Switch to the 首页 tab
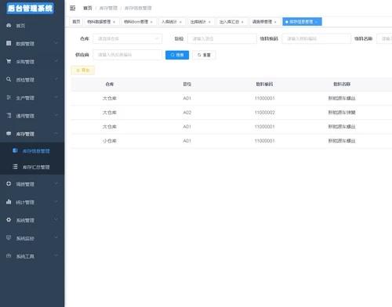 pyautogui.click(x=76, y=22)
